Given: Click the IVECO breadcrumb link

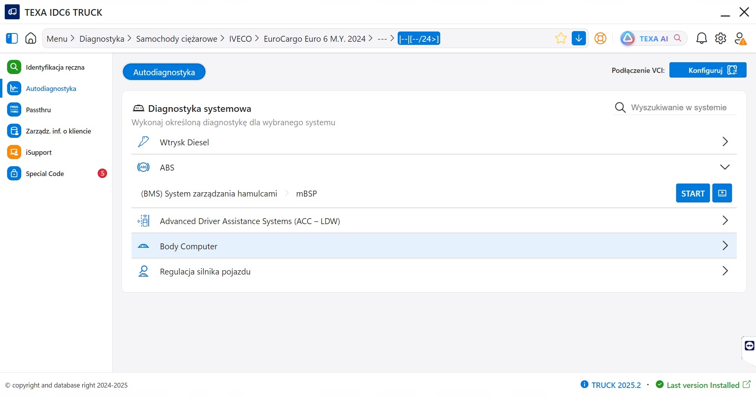Looking at the screenshot, I should coord(240,39).
